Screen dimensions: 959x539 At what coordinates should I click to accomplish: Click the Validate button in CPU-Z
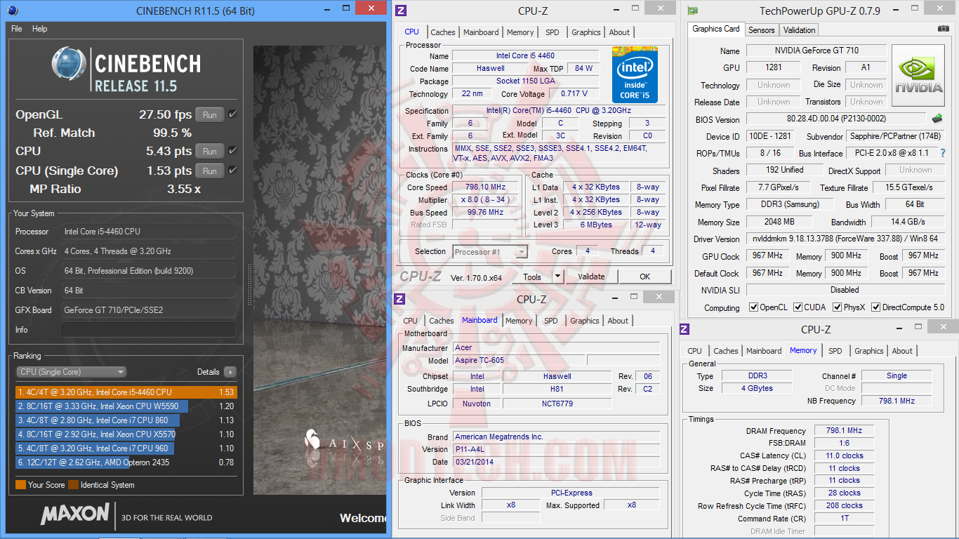[591, 277]
